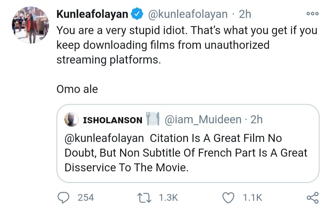View the 254 replies count
This screenshot has width=331, height=205.
point(86,197)
